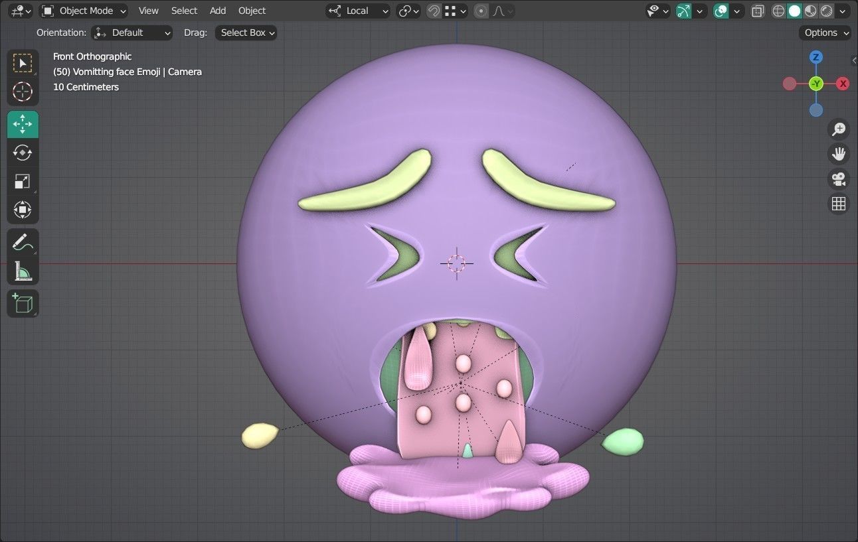The height and width of the screenshot is (542, 858).
Task: Choose the Measure tool
Action: point(23,271)
